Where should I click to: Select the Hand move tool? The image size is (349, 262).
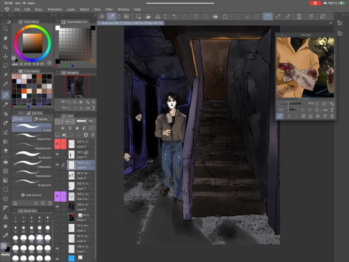click(x=5, y=38)
